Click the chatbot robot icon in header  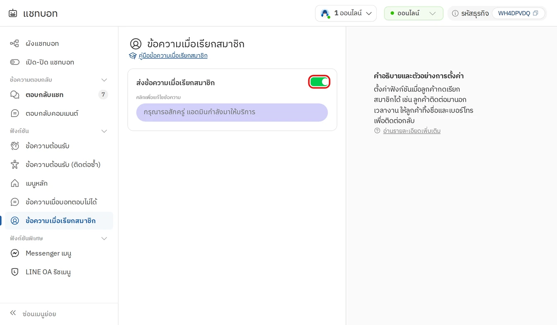point(13,13)
